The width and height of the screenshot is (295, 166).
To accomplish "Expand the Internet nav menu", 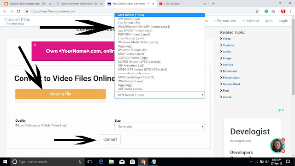I will point(251,21).
